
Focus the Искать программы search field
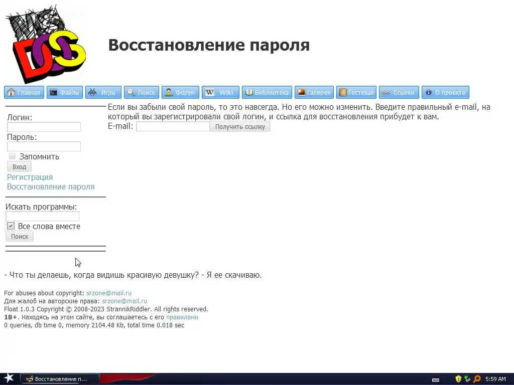42,216
